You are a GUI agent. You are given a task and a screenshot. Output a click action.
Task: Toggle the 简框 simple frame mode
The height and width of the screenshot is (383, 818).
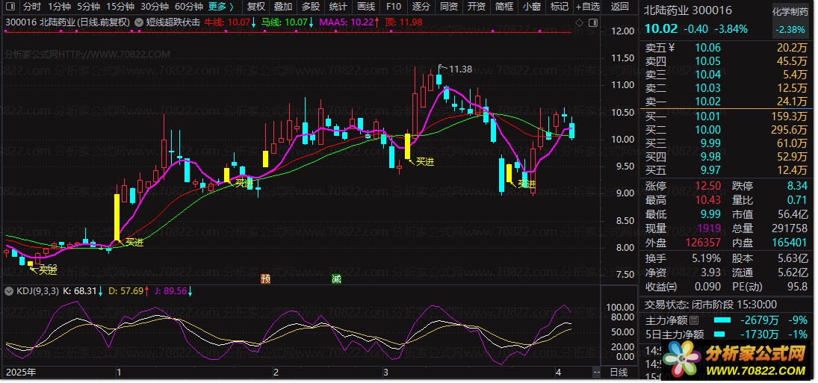click(x=504, y=7)
